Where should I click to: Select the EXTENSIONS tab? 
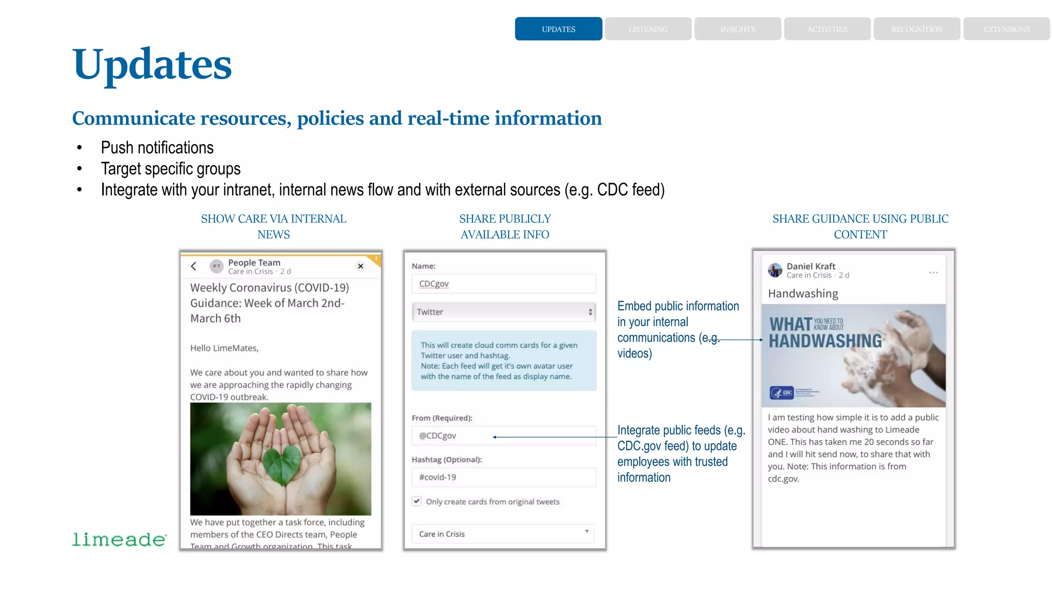[x=1006, y=29]
